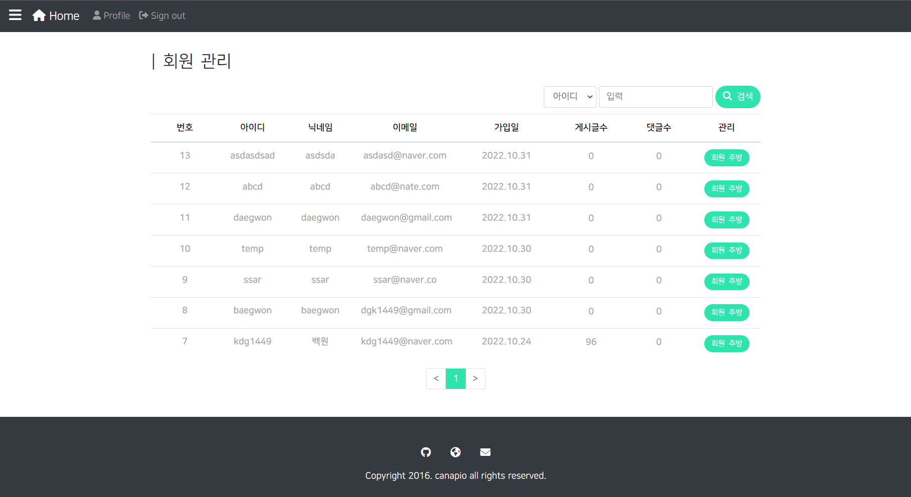
Task: Click the 입력 search input field
Action: (656, 97)
